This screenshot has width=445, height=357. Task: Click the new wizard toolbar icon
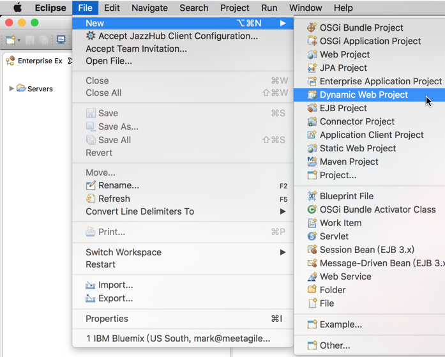pyautogui.click(x=10, y=40)
